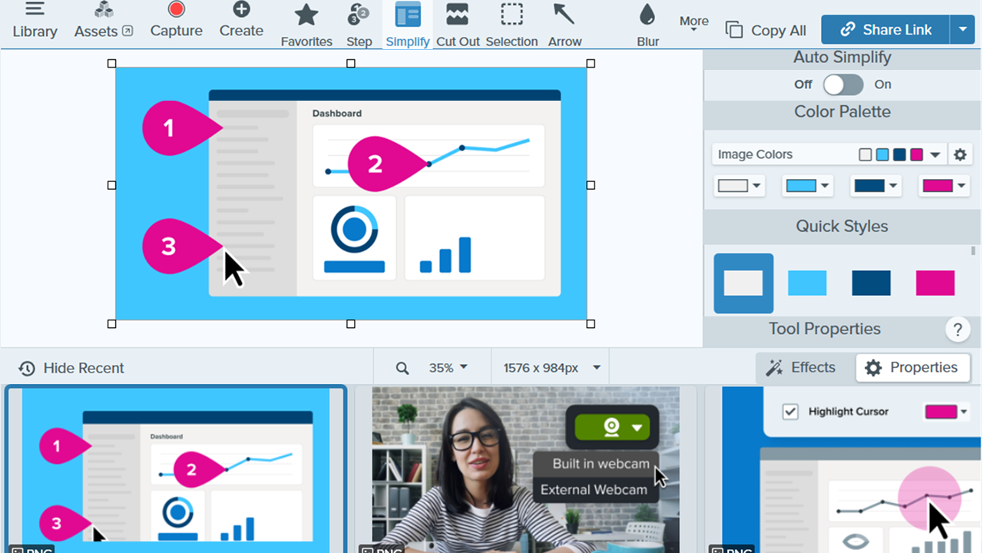Select the Step tool
The width and height of the screenshot is (983, 553).
pyautogui.click(x=359, y=24)
